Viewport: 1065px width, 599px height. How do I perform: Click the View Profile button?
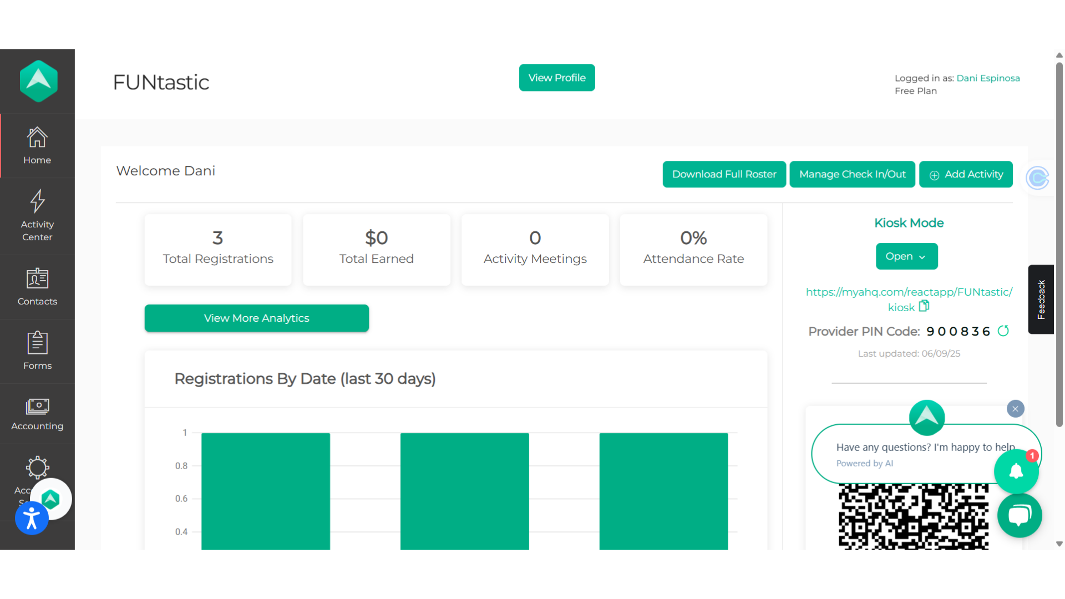pos(556,78)
